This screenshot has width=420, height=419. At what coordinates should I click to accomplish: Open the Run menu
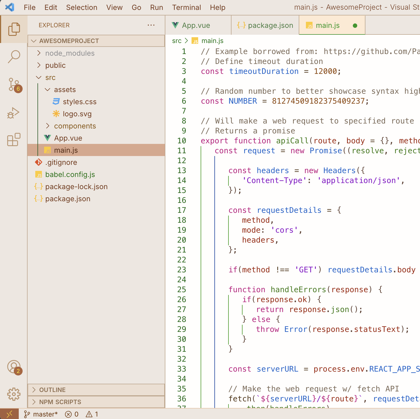pyautogui.click(x=157, y=7)
